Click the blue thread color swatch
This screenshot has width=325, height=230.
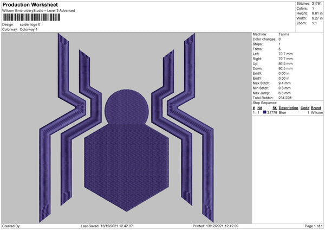click(264, 112)
